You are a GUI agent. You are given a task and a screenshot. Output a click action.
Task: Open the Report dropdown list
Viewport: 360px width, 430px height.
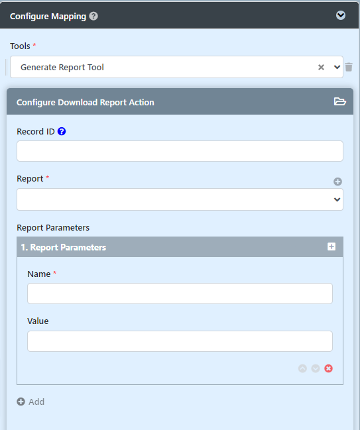point(180,199)
